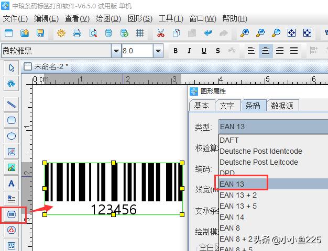Viewport: 328px width, 251px height.
Task: Choose EAN 8 from the type list
Action: pos(273,228)
